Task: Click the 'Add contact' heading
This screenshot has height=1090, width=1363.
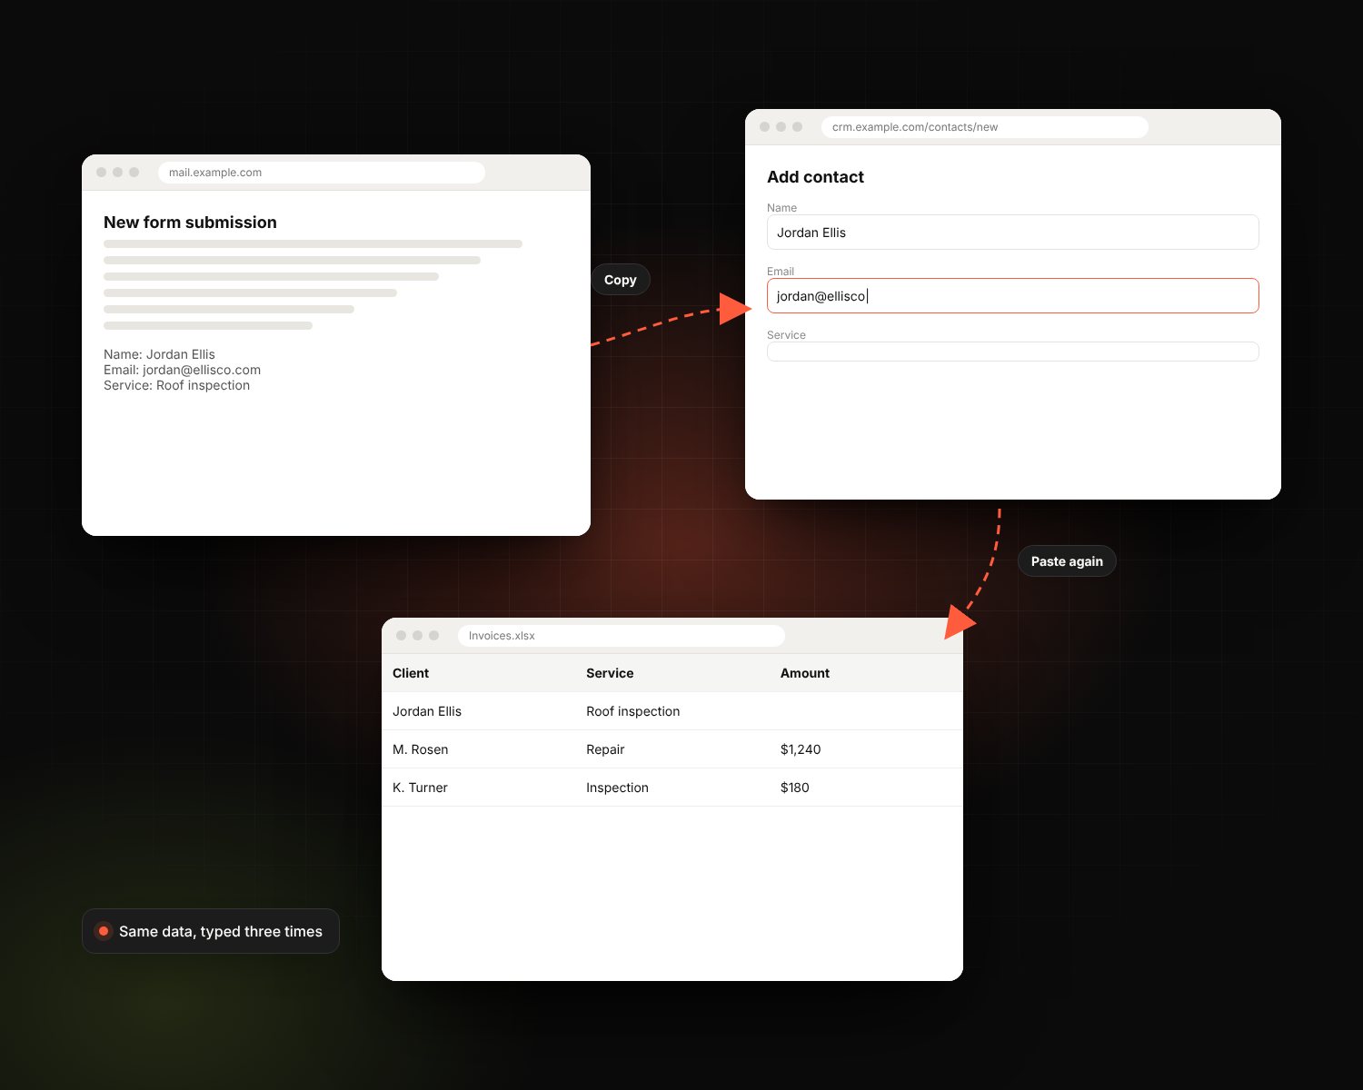Action: pos(815,177)
